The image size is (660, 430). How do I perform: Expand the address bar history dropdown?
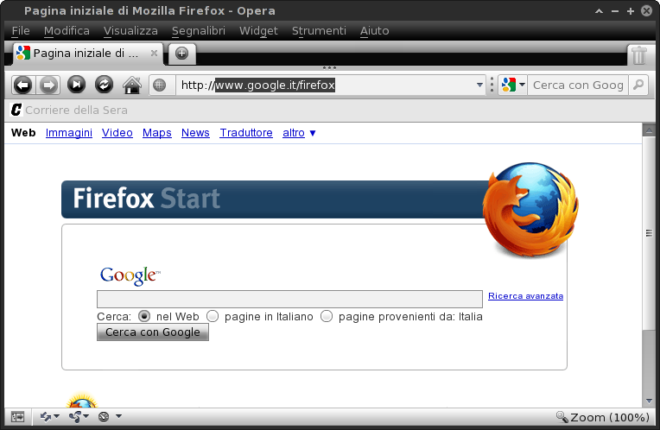pos(480,85)
